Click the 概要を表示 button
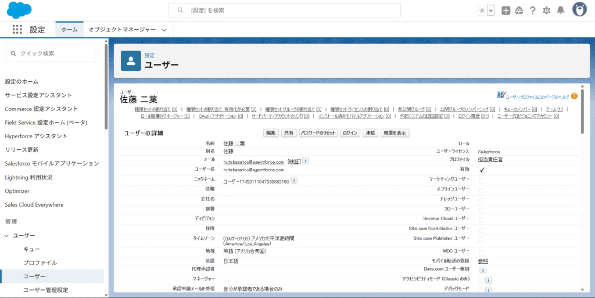 tap(395, 133)
